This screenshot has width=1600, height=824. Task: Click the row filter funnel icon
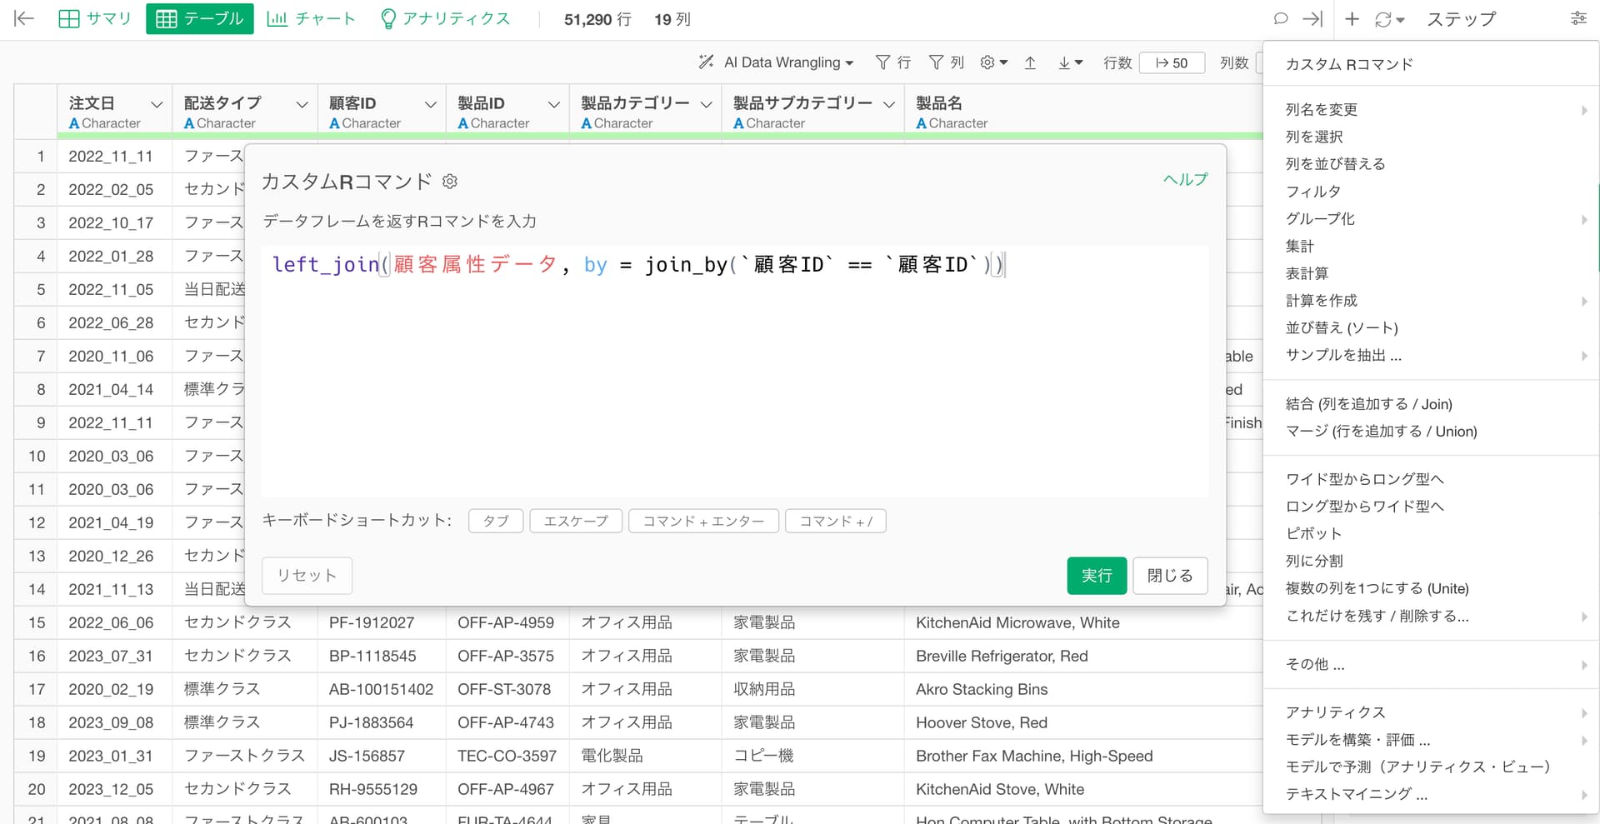892,62
